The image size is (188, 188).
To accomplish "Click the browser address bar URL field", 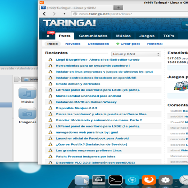I will pos(130,14).
